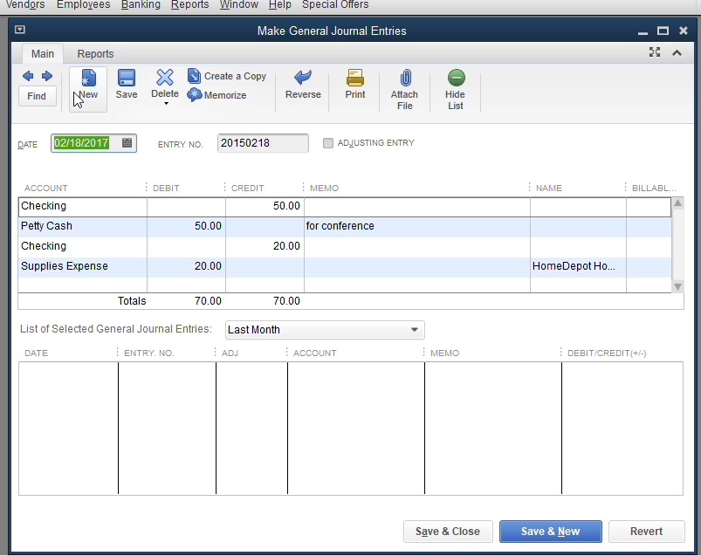
Task: Open the calendar date picker
Action: point(127,142)
